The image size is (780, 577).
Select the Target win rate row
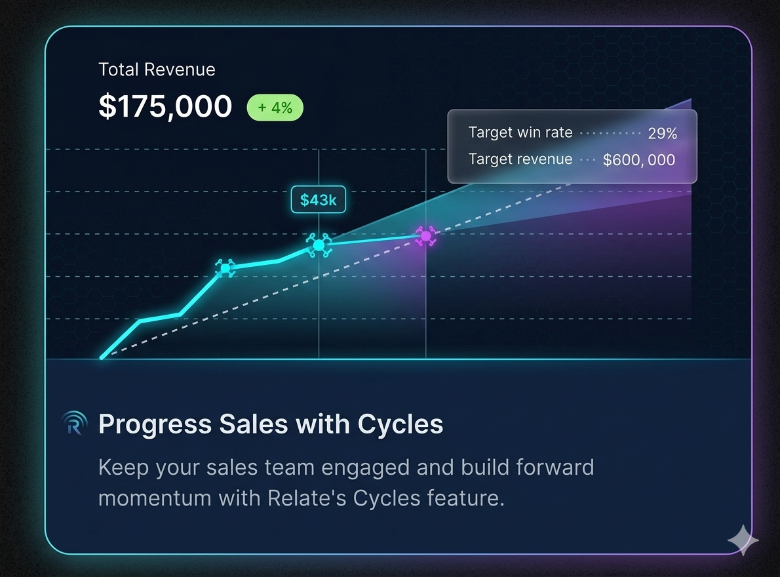click(572, 133)
